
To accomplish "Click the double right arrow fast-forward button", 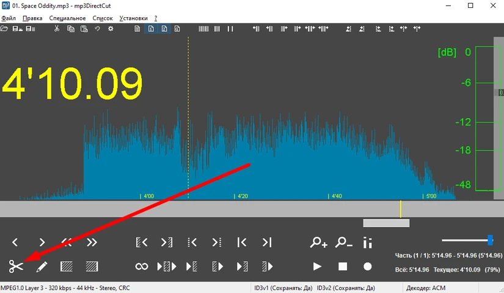I will coord(92,242).
